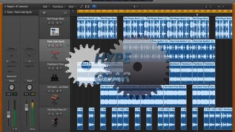Viewport: 235px width, 132px height.
Task: Click the 70s Rock Piano 01 track name
Action: [x=57, y=110]
